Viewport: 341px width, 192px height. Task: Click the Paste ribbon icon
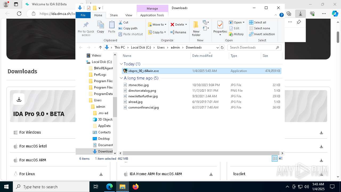[112, 25]
